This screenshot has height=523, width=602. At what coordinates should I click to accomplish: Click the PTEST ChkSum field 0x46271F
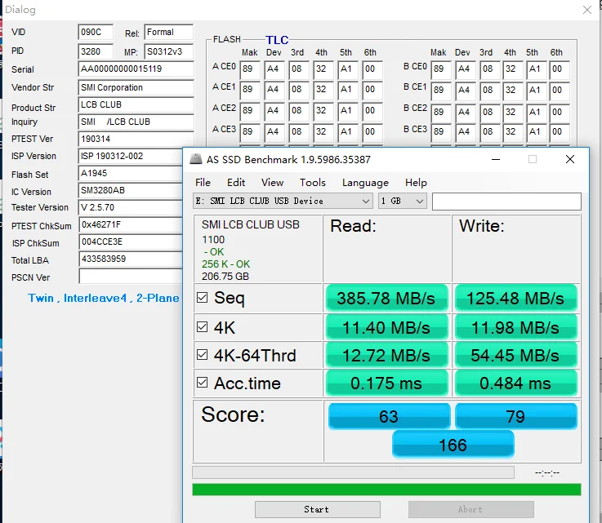coord(131,224)
